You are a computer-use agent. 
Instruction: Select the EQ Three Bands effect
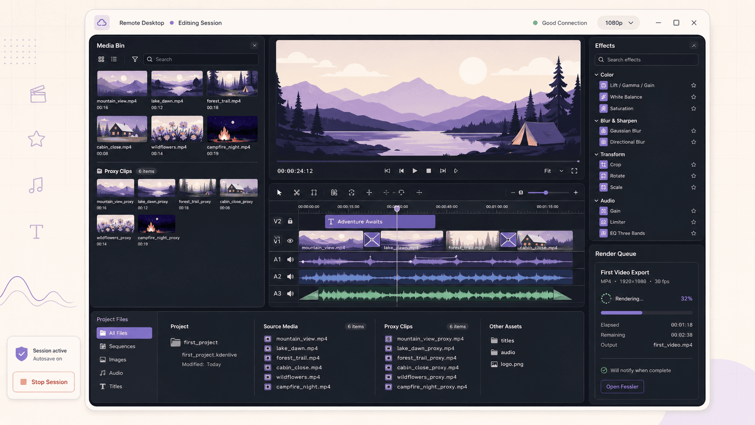pyautogui.click(x=627, y=234)
